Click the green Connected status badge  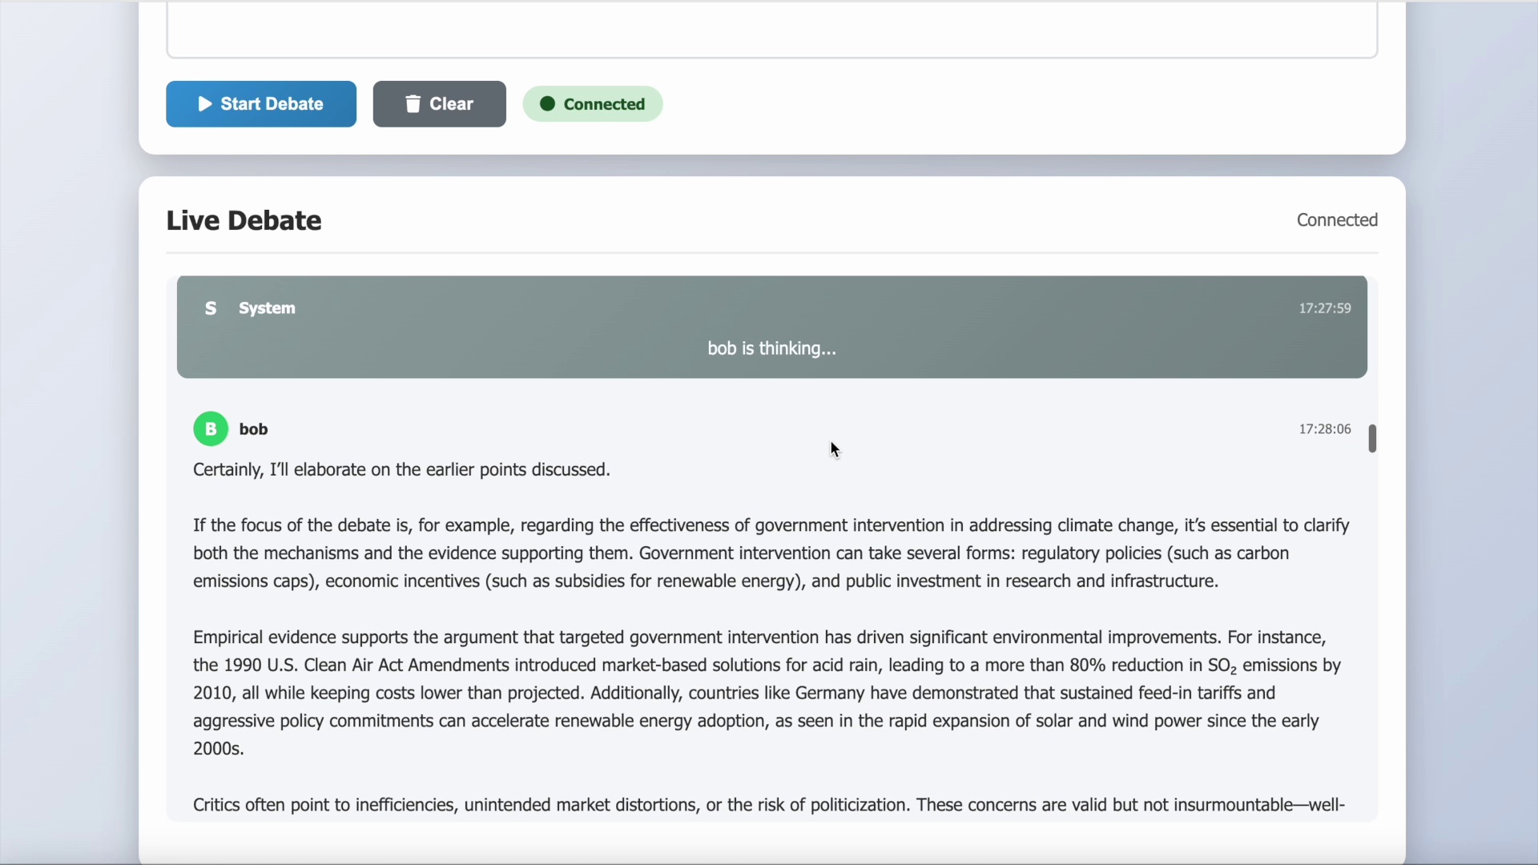click(x=593, y=104)
